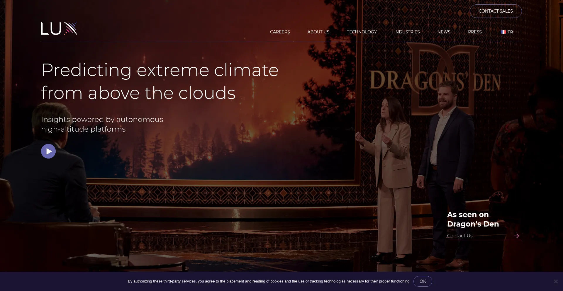
Task: Dismiss the cookie banner with the X
Action: [556, 281]
